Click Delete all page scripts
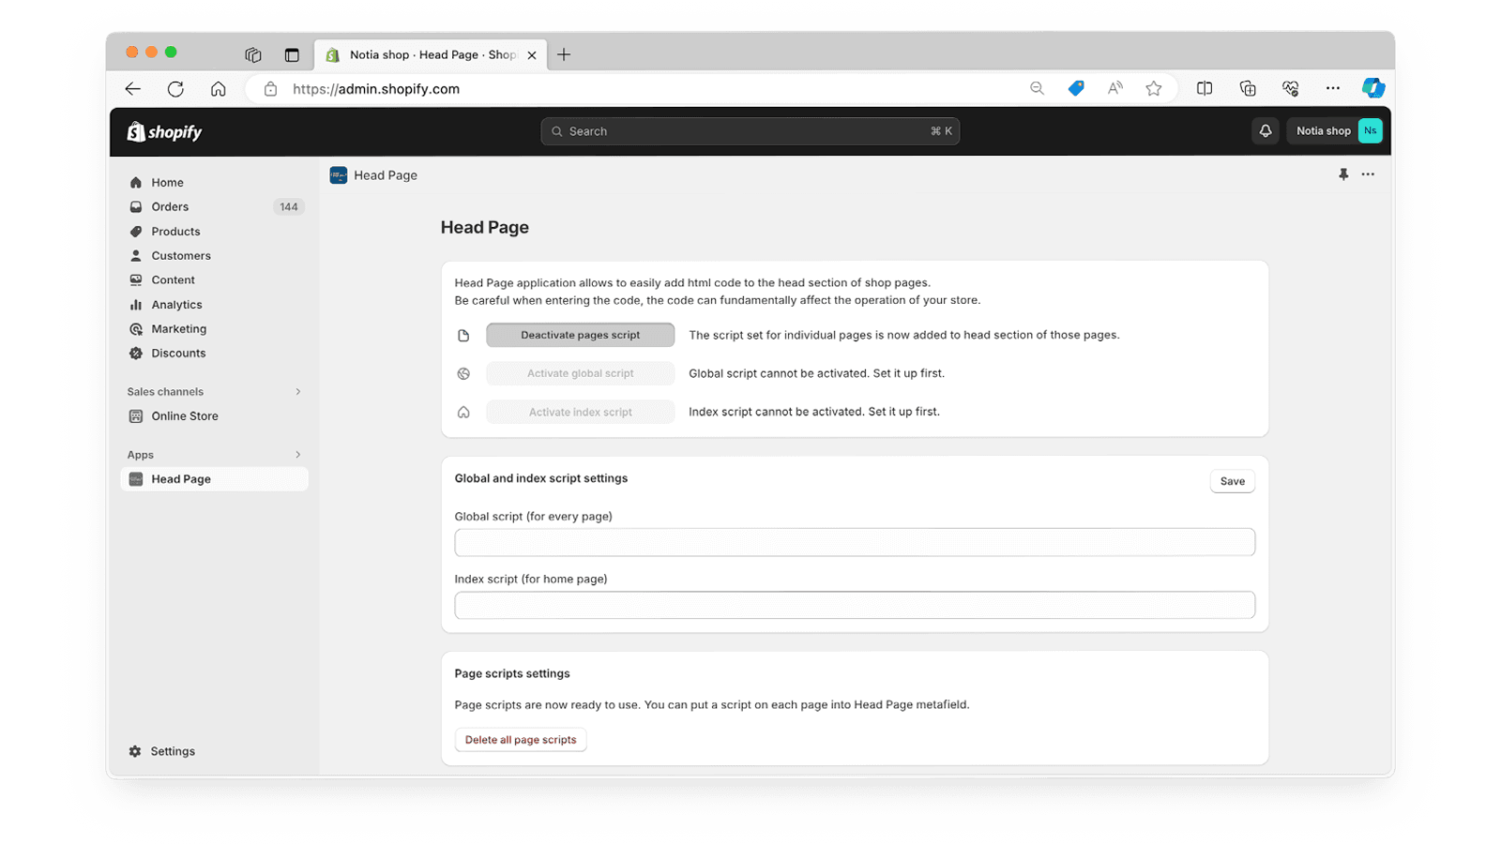1501x844 pixels. click(x=521, y=739)
